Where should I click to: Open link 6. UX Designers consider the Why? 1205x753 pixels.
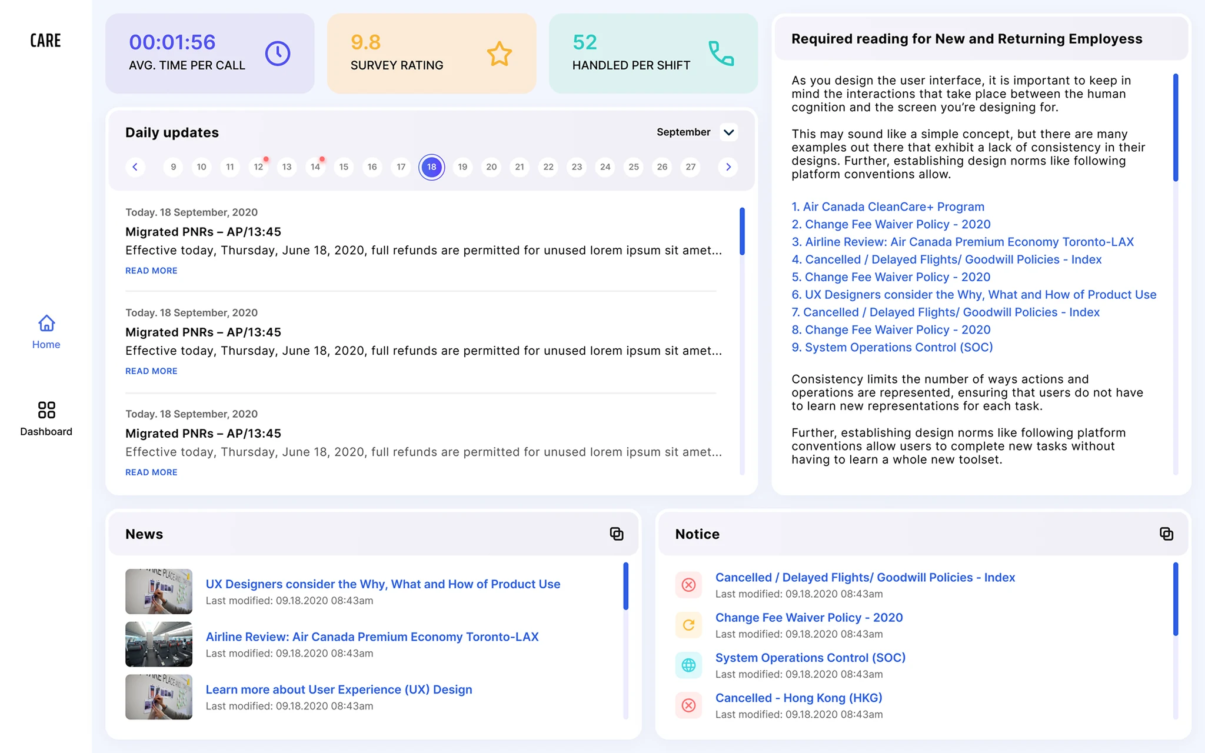point(974,295)
